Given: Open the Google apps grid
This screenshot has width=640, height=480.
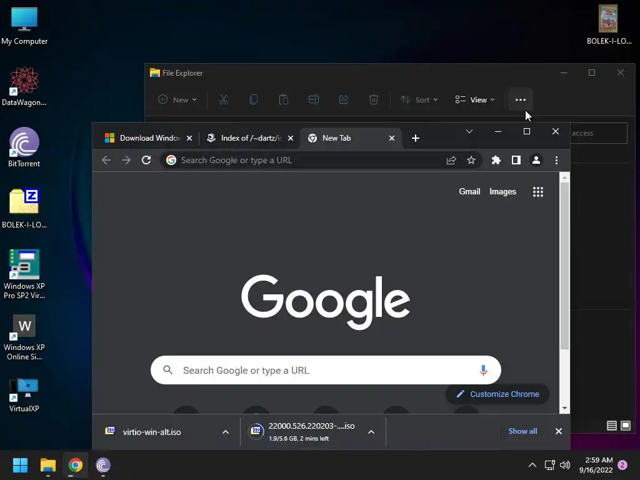Looking at the screenshot, I should [x=538, y=191].
